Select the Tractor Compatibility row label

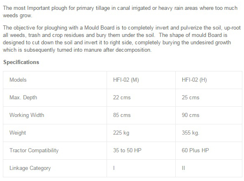(x=34, y=150)
